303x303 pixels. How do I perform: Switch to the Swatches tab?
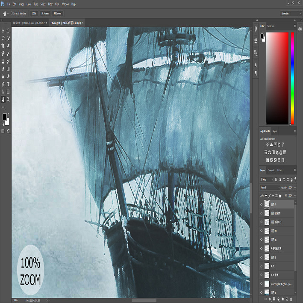(271, 26)
